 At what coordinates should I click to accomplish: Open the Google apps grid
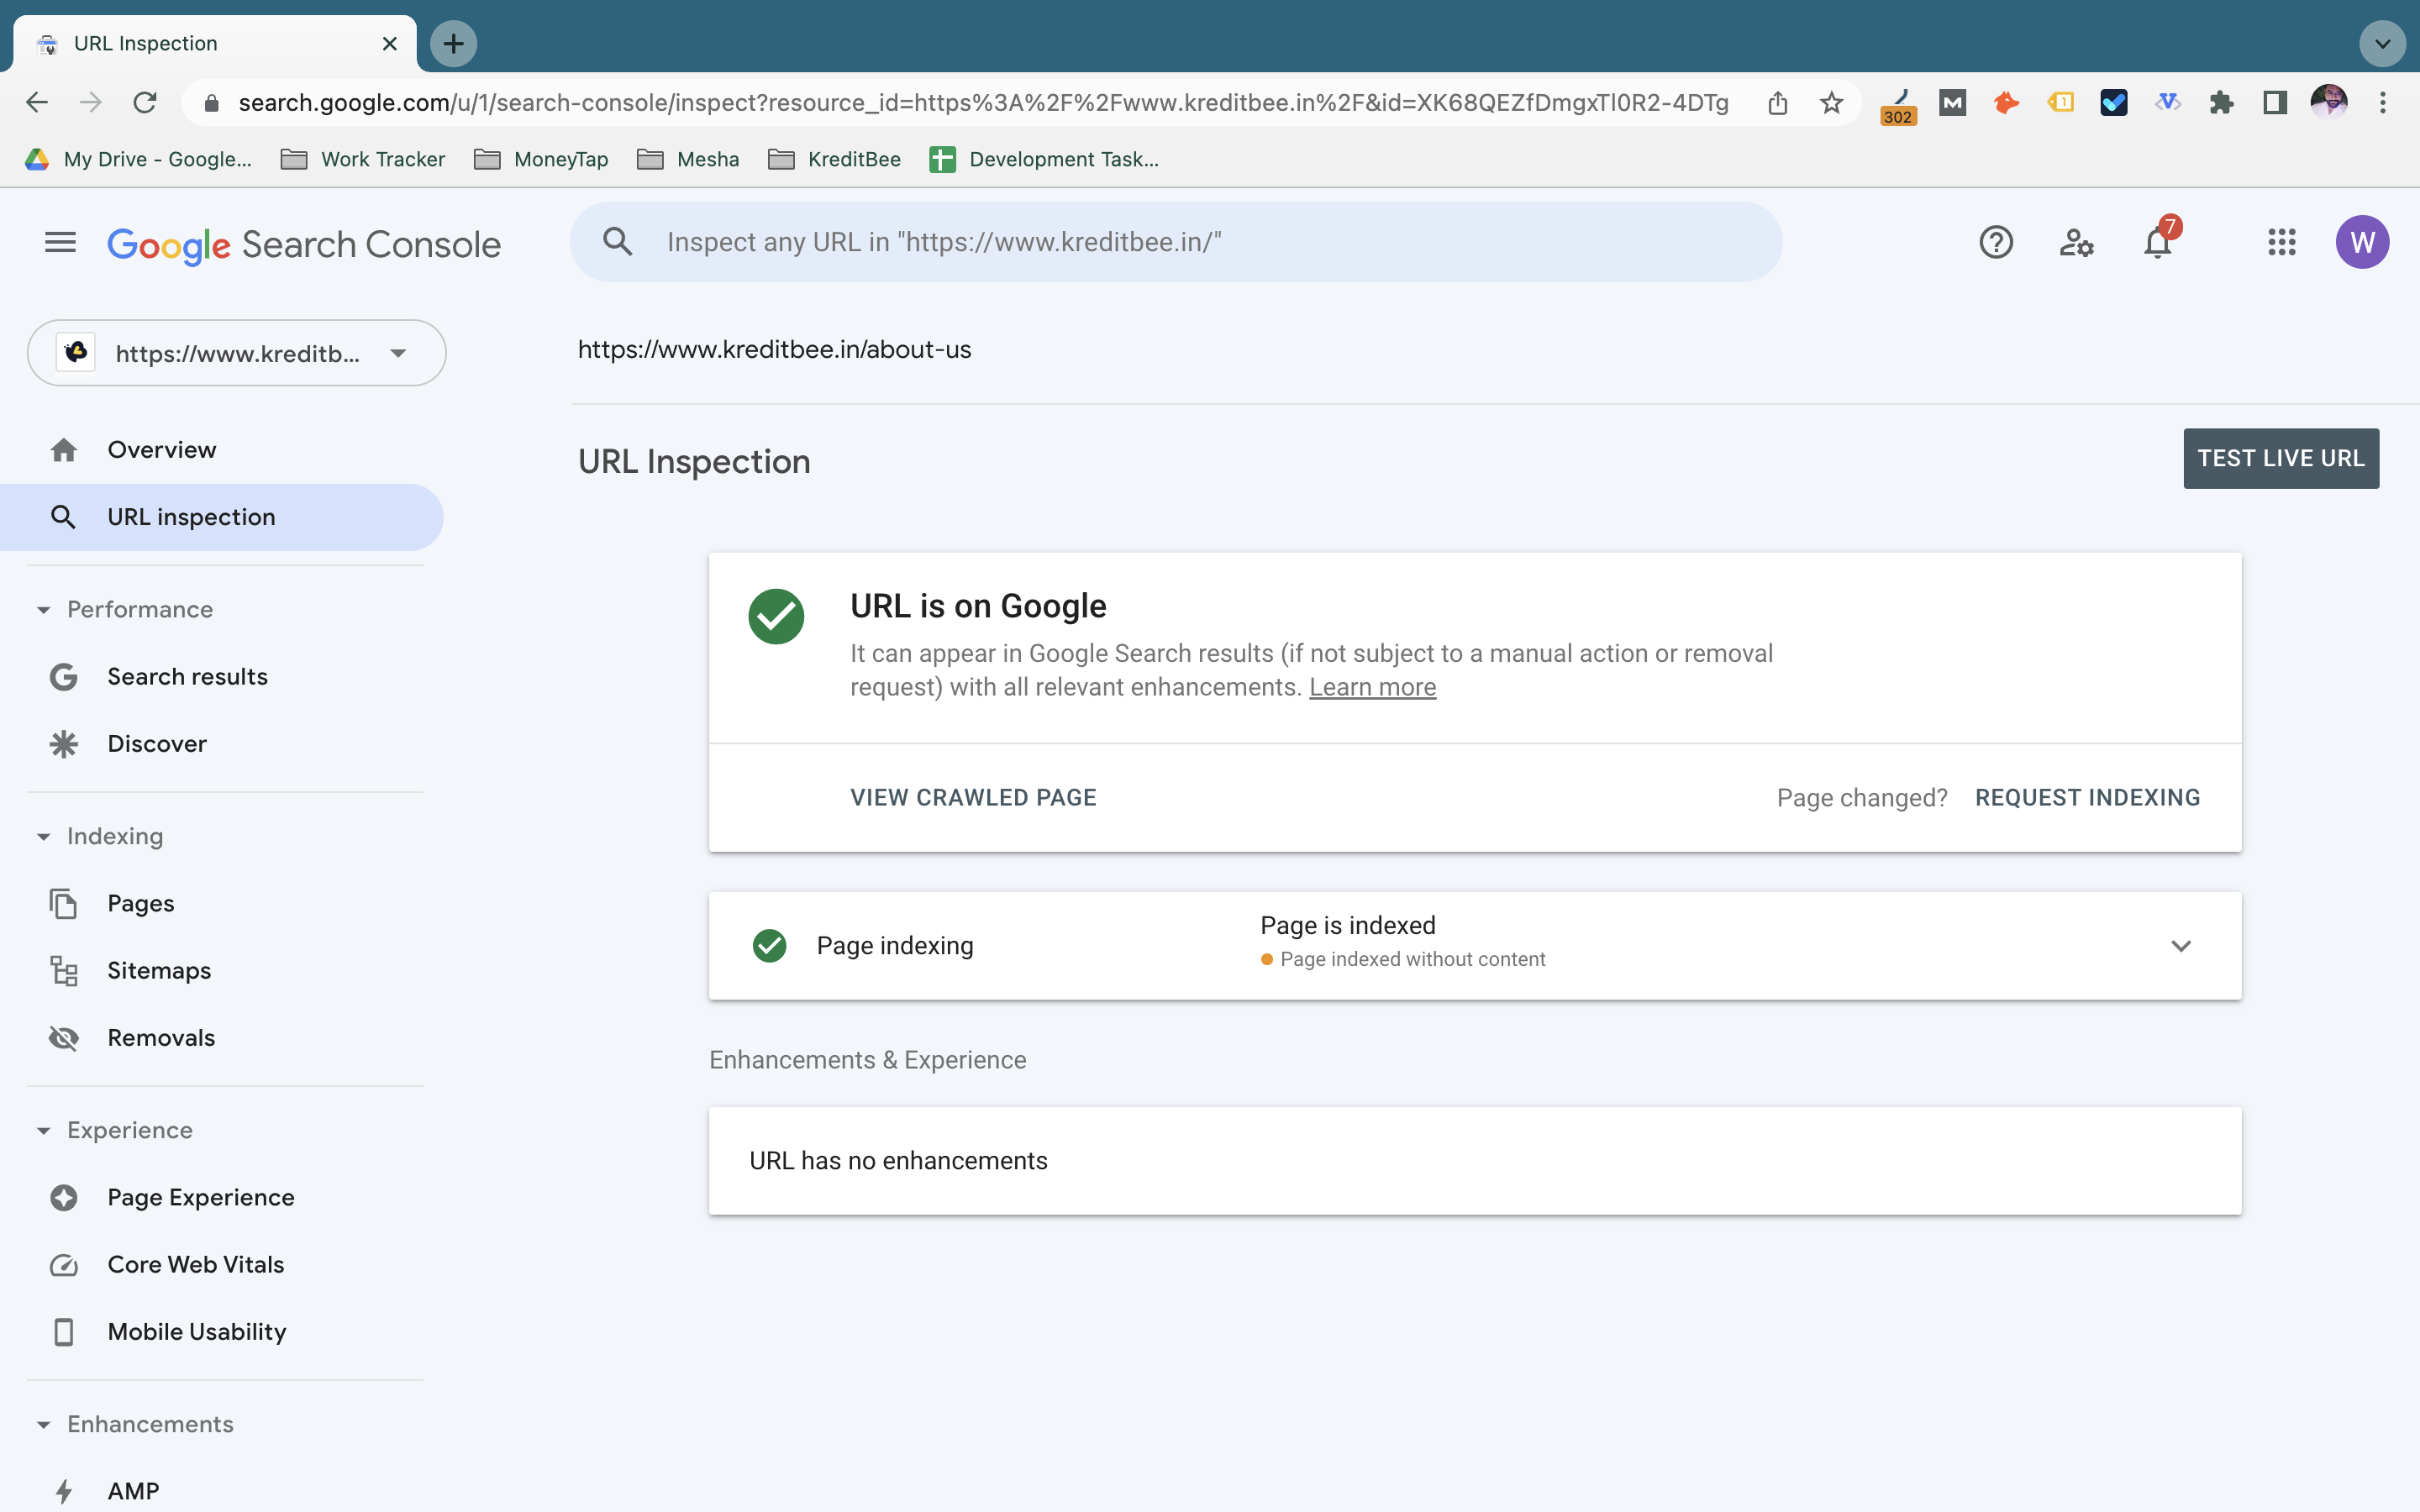pyautogui.click(x=2282, y=242)
